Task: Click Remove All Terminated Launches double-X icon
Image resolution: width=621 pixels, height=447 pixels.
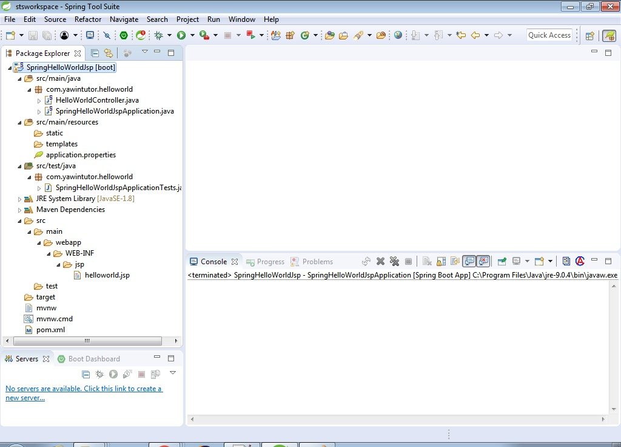Action: pos(394,261)
